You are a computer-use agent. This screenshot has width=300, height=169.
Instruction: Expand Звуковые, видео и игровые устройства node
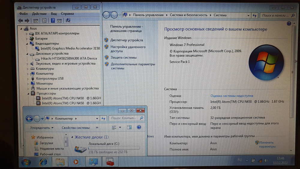(27, 64)
